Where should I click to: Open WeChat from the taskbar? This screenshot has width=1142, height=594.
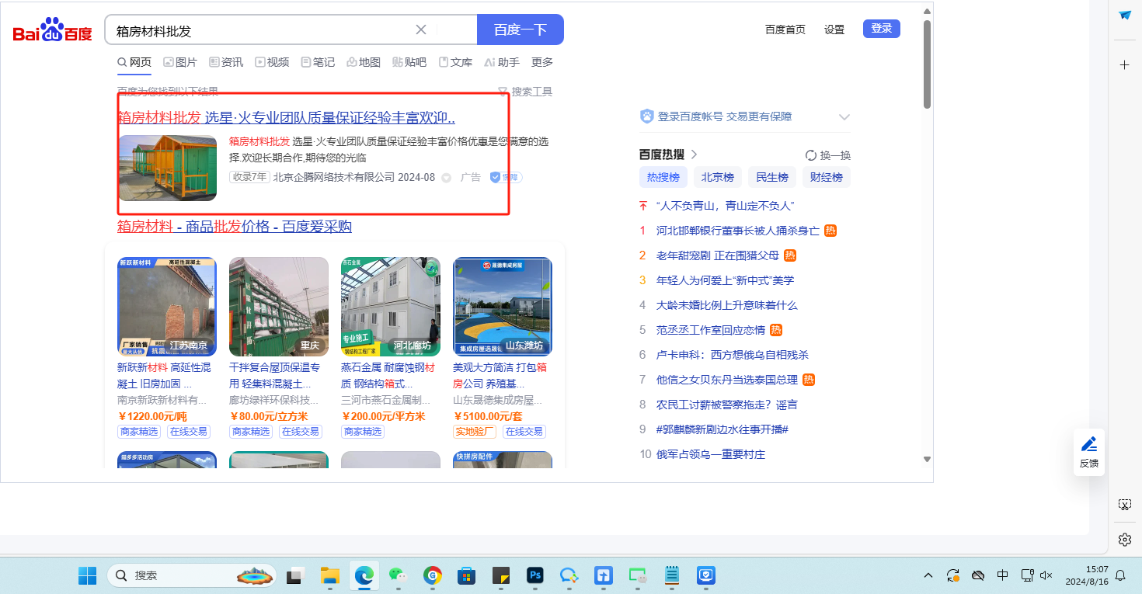(397, 575)
